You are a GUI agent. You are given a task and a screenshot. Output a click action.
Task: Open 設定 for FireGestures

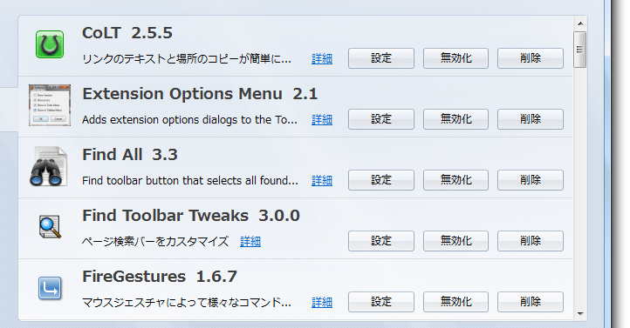click(381, 302)
